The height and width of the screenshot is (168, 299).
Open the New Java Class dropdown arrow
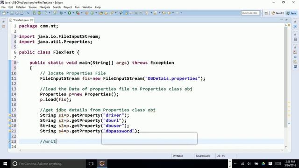tap(96, 13)
